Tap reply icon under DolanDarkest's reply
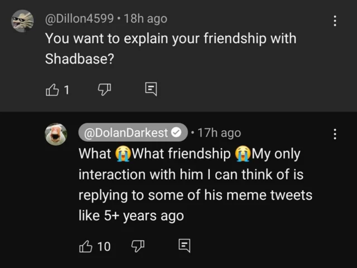This screenshot has height=268, width=357. tap(184, 246)
